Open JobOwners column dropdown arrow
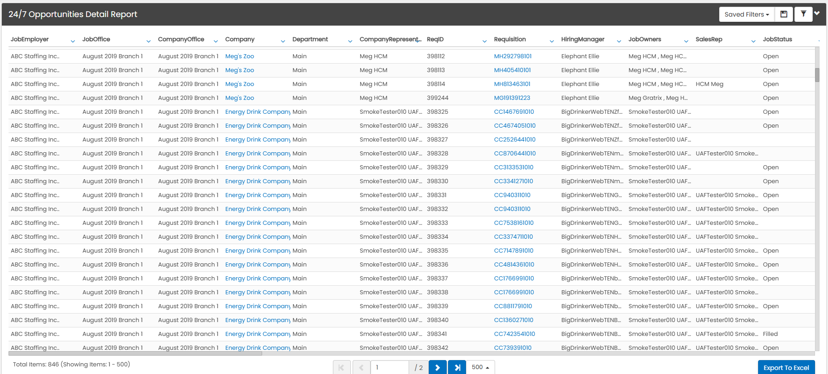The width and height of the screenshot is (828, 374). pos(686,41)
